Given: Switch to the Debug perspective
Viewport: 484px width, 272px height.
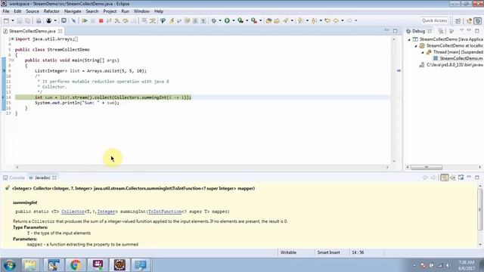Looking at the screenshot, I should coord(477,20).
